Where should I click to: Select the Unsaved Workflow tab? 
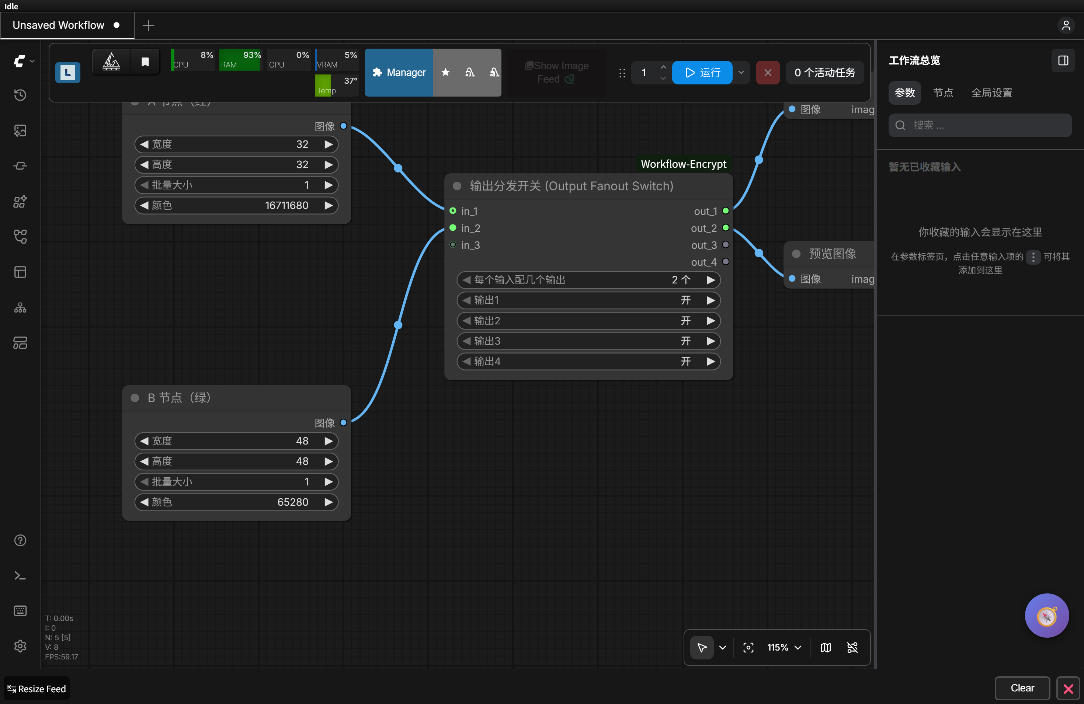coord(67,25)
